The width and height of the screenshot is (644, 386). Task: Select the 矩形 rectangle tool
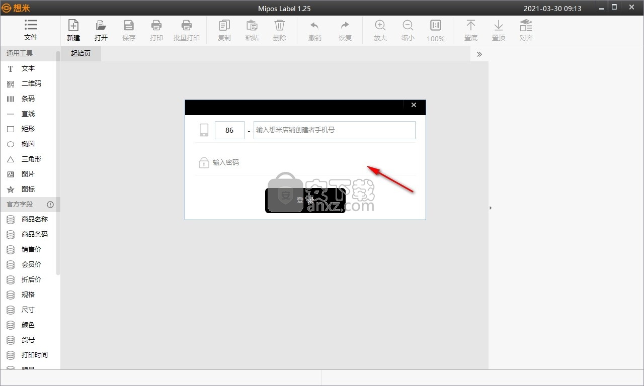[28, 129]
